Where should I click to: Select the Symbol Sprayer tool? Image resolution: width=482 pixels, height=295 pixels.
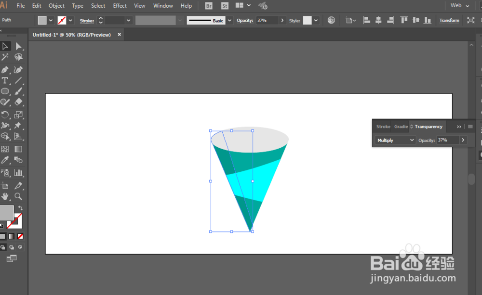tap(5, 173)
